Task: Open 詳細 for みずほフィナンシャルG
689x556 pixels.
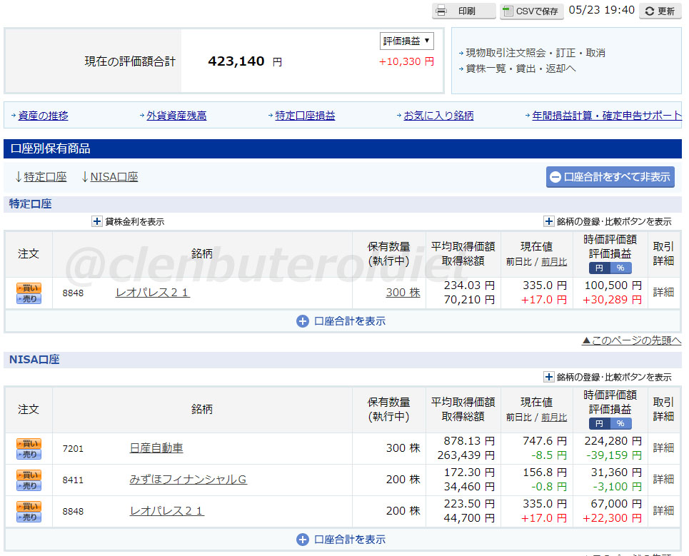Action: (663, 480)
